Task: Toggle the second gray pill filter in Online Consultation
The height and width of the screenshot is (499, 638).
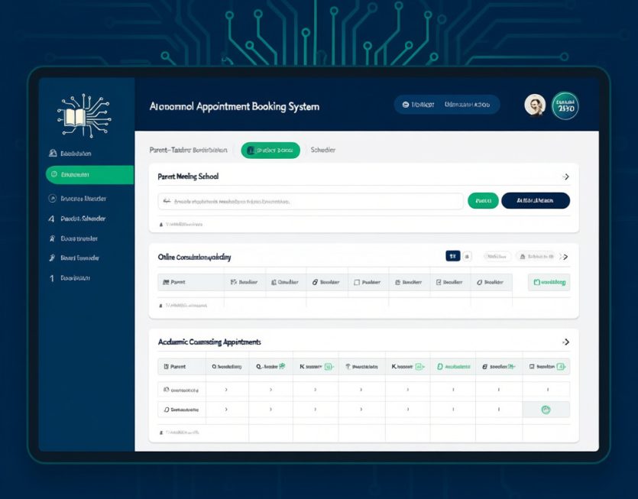Action: pyautogui.click(x=536, y=257)
